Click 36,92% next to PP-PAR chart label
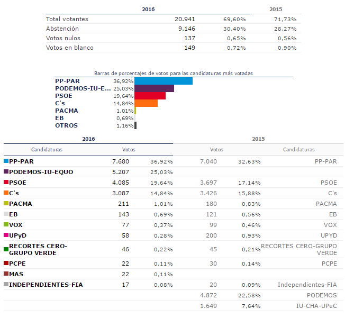Image resolution: width=345 pixels, height=318 pixels. pos(123,81)
